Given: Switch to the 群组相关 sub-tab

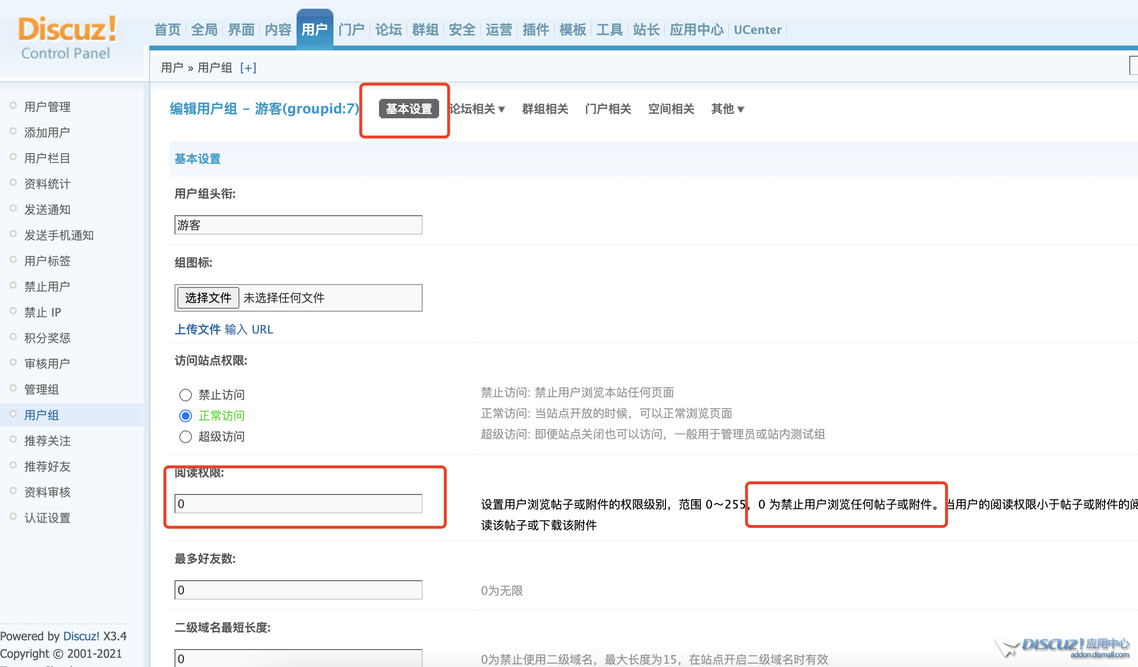Looking at the screenshot, I should coord(545,109).
